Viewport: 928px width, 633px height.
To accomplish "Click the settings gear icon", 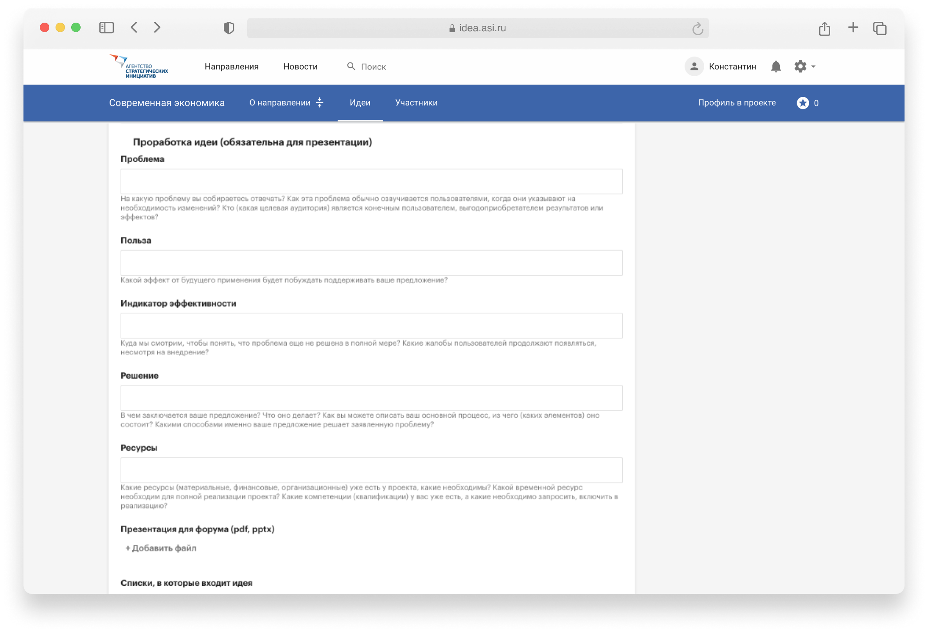I will (800, 66).
